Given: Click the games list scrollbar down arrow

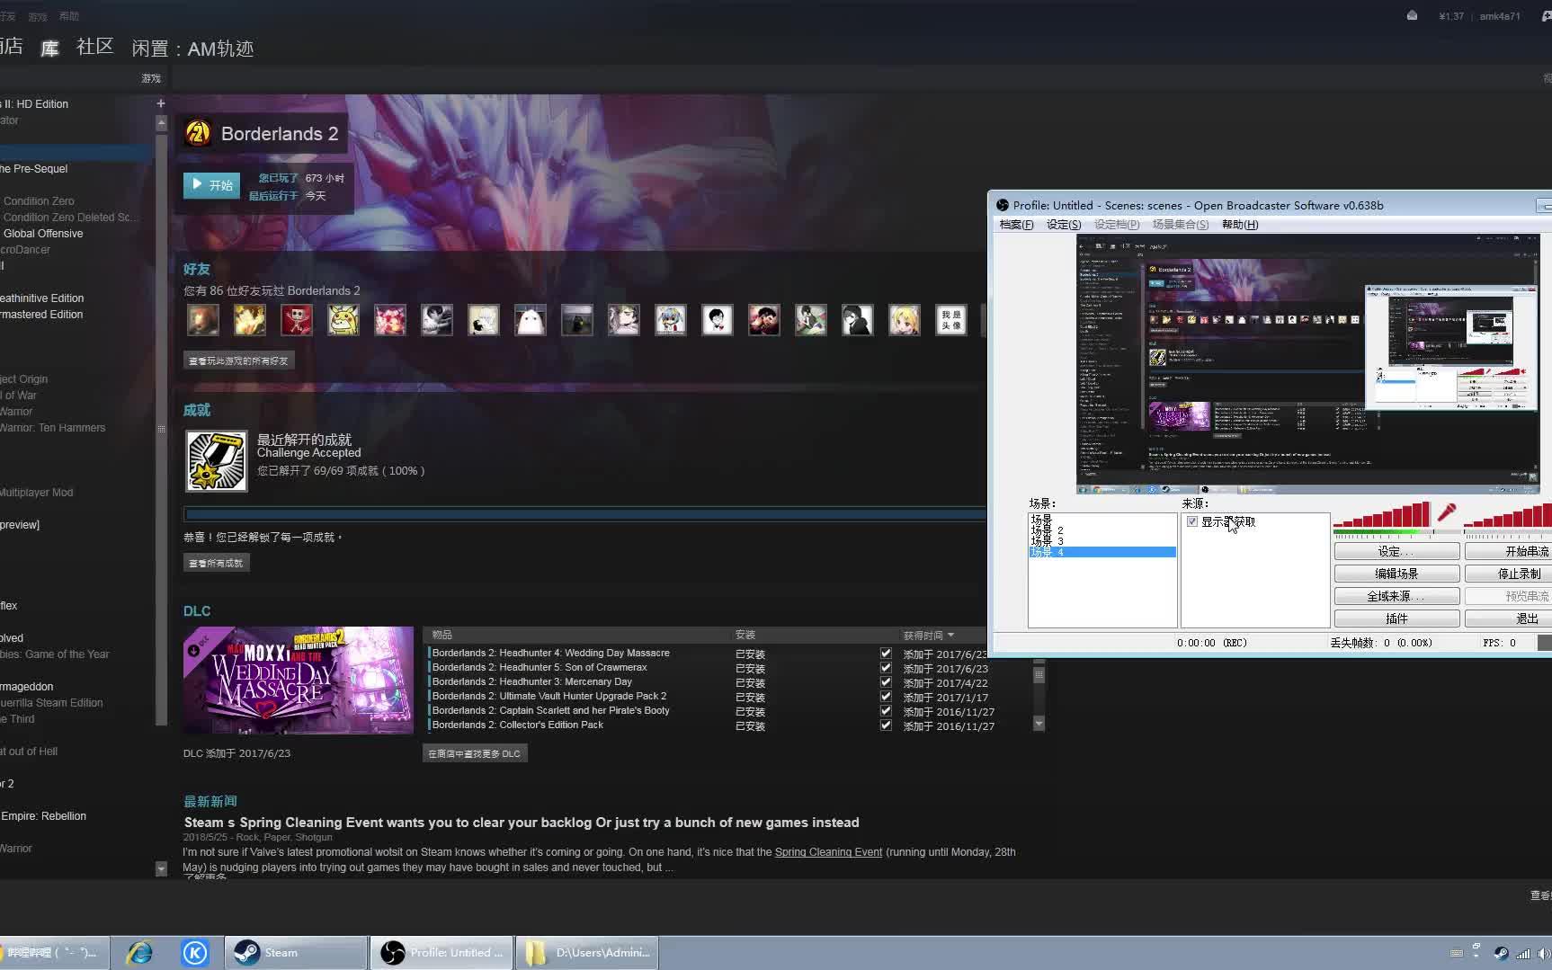Looking at the screenshot, I should coord(161,868).
